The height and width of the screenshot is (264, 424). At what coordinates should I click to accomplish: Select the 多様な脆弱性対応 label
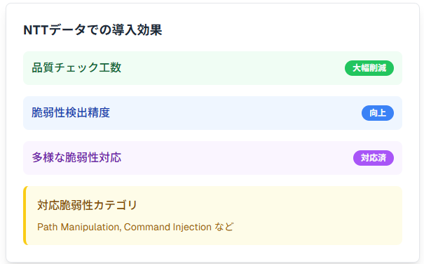pos(76,157)
